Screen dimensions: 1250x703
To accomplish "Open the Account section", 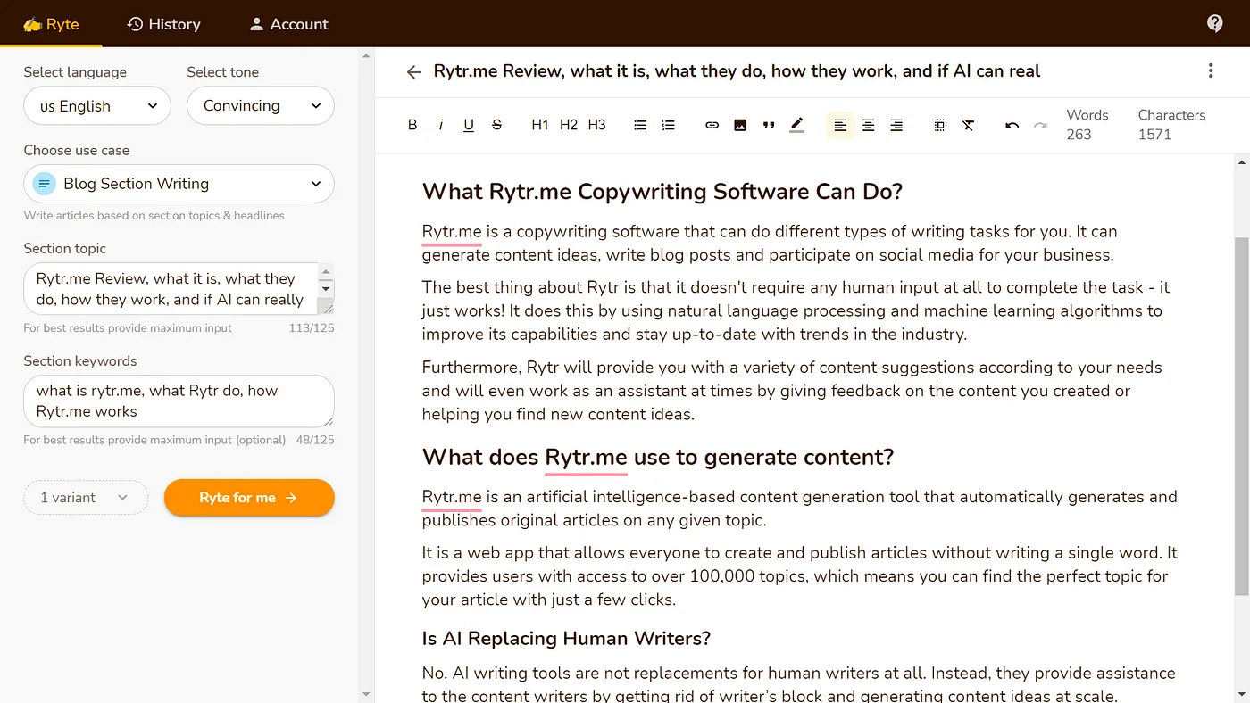I will [x=287, y=23].
